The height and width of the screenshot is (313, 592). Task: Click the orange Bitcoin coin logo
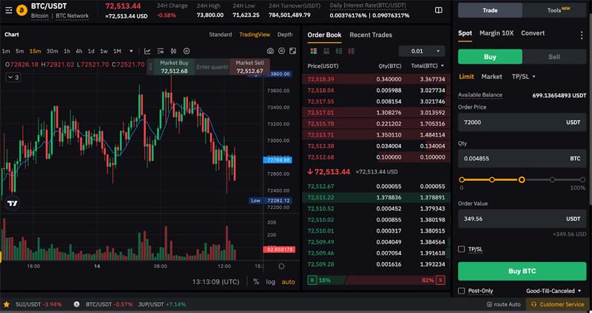(x=22, y=10)
